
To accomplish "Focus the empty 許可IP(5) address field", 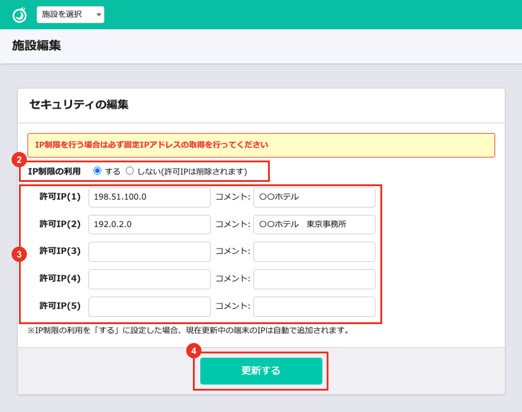I will coord(149,306).
